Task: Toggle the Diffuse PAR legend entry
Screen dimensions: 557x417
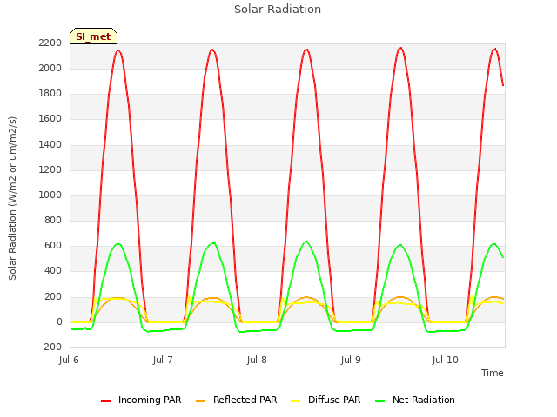Action: 325,400
